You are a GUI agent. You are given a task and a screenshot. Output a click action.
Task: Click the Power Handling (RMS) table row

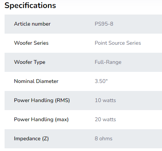click(x=83, y=101)
